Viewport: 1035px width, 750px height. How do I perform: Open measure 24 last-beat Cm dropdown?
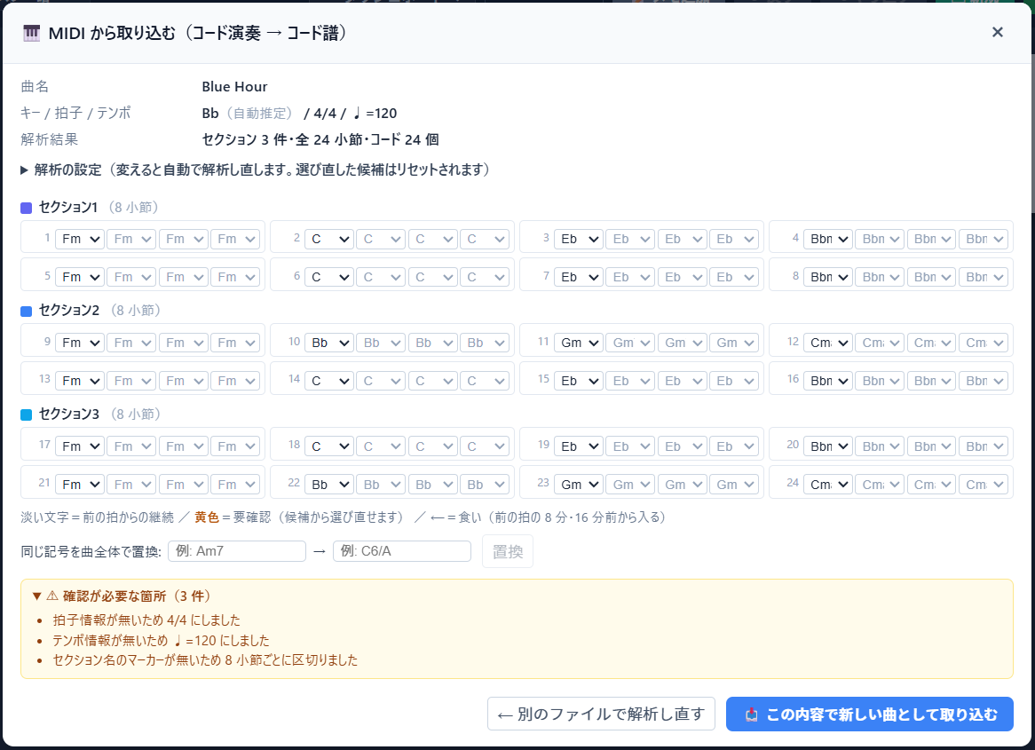[984, 485]
